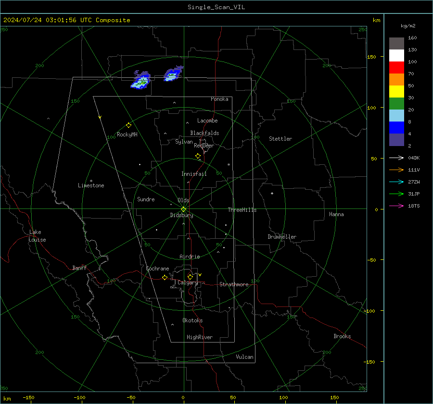This screenshot has height=404, width=433.
Task: Click the Sundre town label
Action: pos(146,199)
